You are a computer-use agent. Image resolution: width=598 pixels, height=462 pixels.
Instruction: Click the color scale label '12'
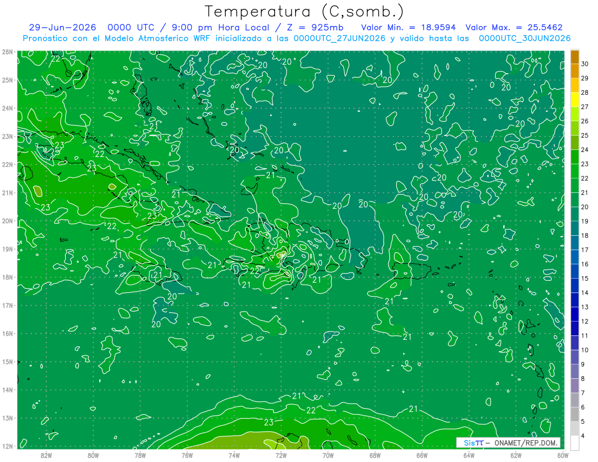pos(585,321)
